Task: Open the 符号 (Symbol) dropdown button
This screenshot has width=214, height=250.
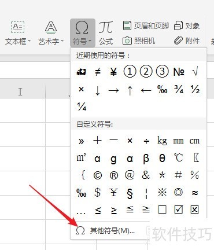Action: pyautogui.click(x=83, y=33)
